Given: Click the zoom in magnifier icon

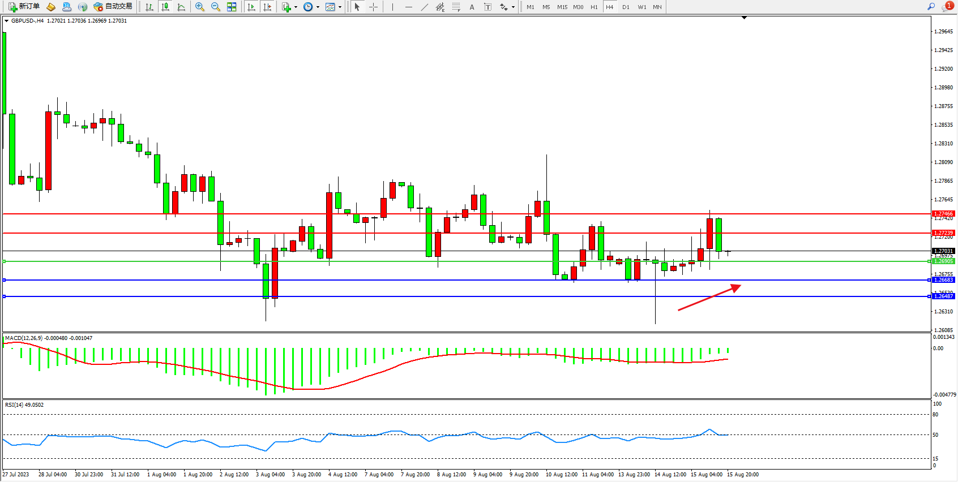Looking at the screenshot, I should (x=200, y=7).
